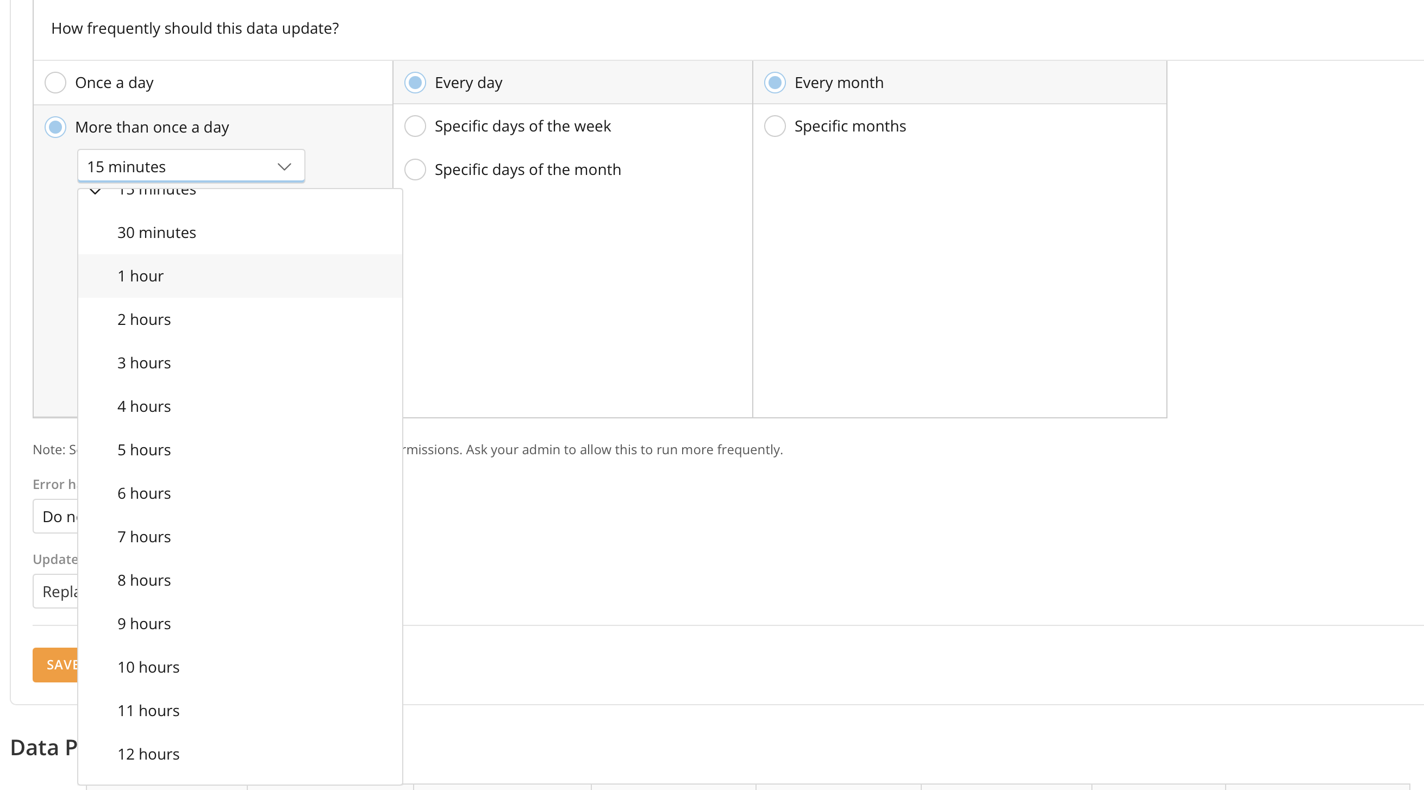Viewport: 1424px width, 790px height.
Task: Click the dropdown chevron arrow icon
Action: click(284, 167)
